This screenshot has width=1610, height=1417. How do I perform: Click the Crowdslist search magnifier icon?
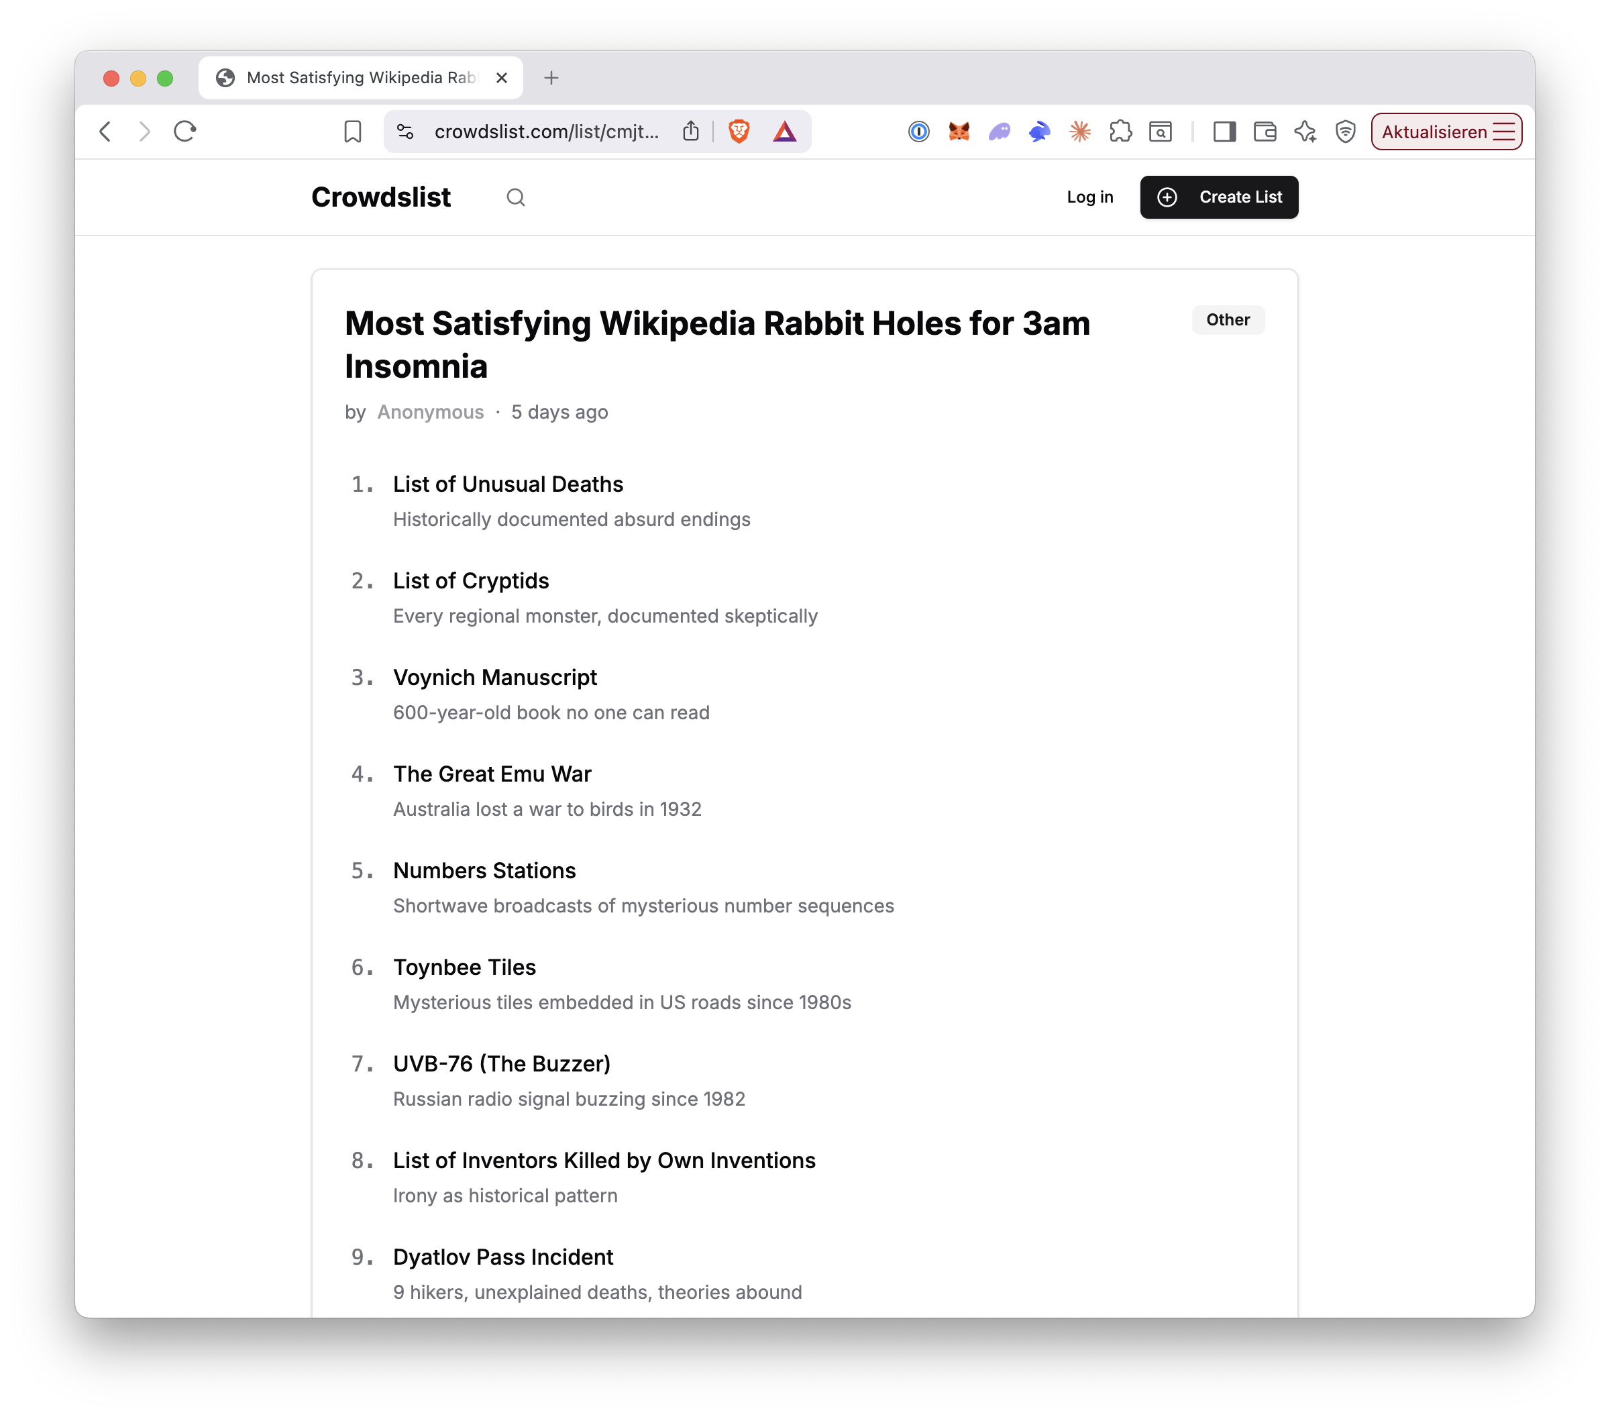(x=515, y=197)
